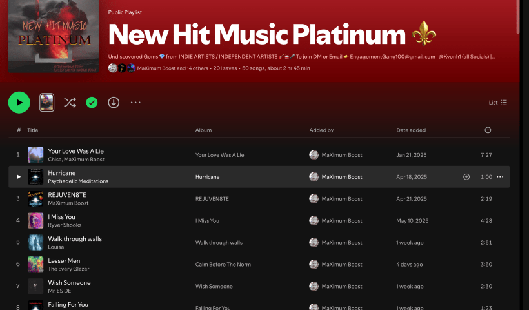Screen dimensions: 529x310
Task: Sort by the Date added column header
Action: pos(411,130)
